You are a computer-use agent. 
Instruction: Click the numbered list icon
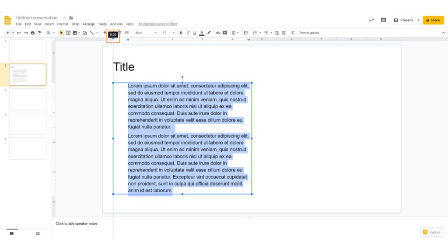[x=255, y=33]
